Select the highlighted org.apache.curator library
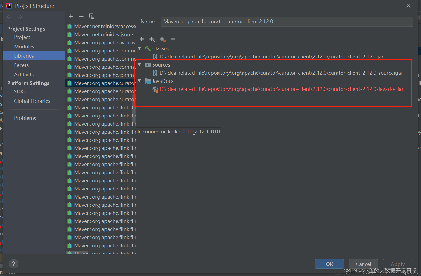The width and height of the screenshot is (421, 276). click(101, 83)
